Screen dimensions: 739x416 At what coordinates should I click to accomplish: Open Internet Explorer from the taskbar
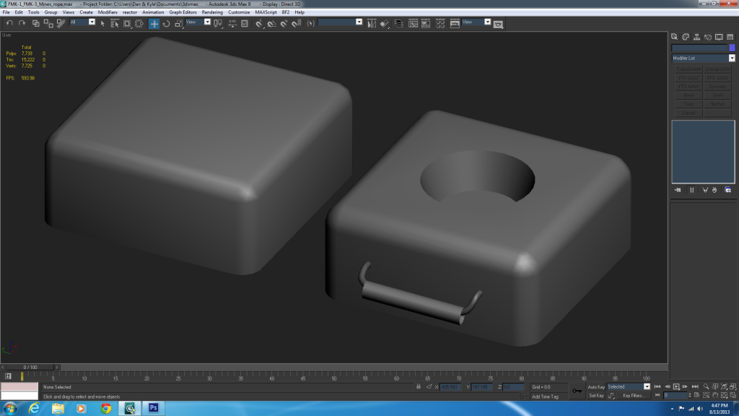pyautogui.click(x=33, y=408)
